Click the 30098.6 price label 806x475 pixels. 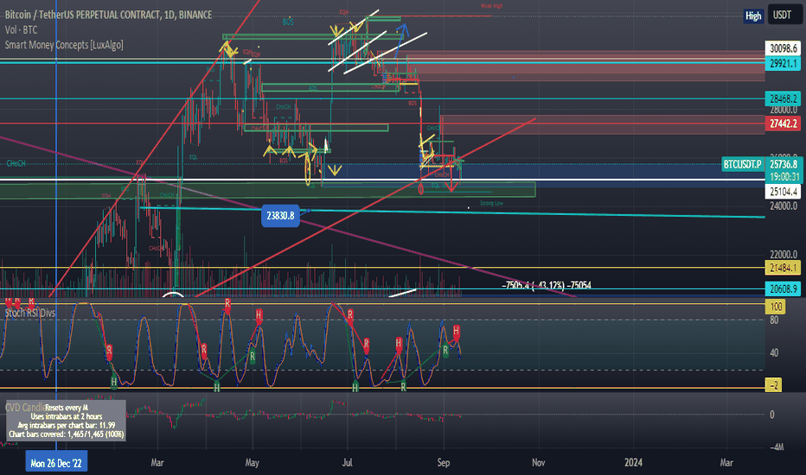click(783, 48)
